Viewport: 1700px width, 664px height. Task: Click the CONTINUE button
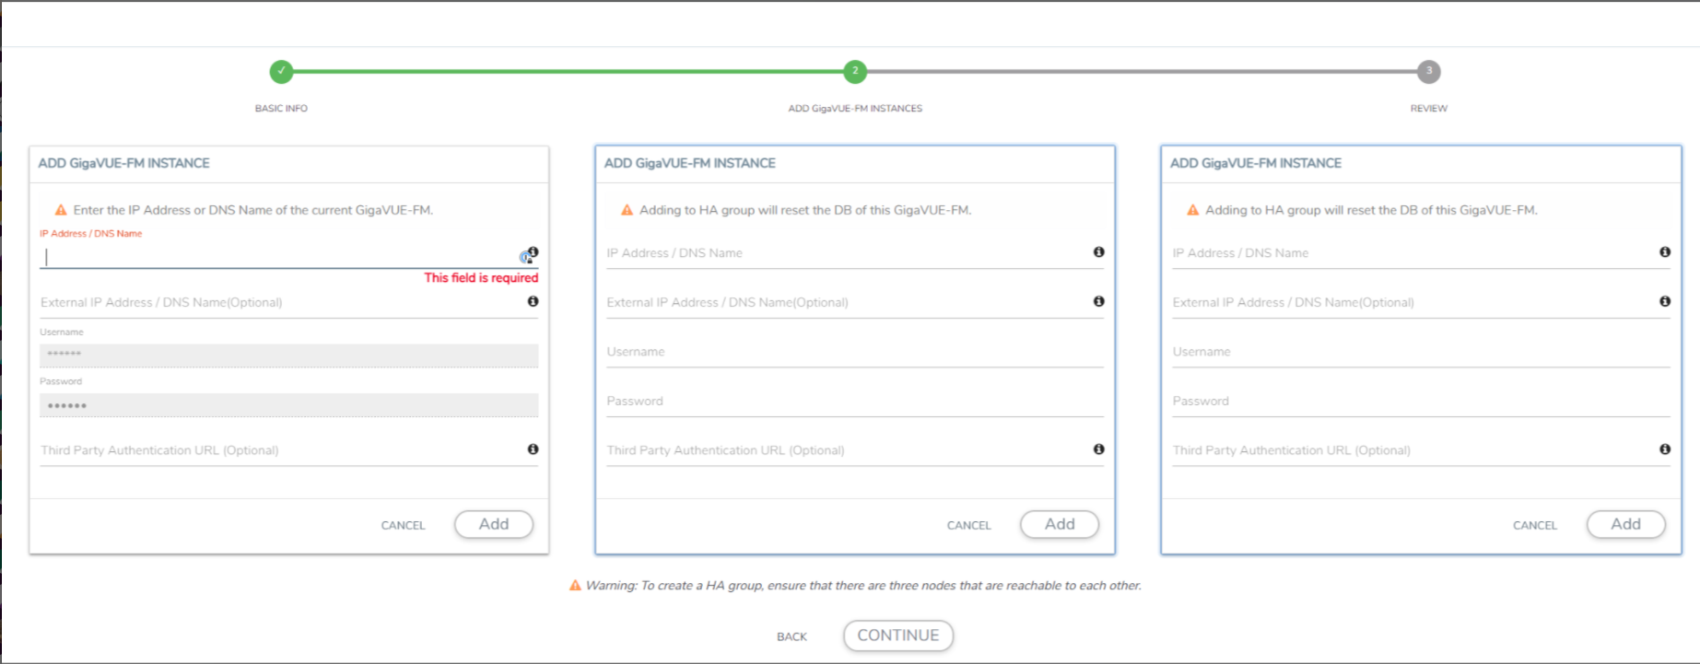898,635
